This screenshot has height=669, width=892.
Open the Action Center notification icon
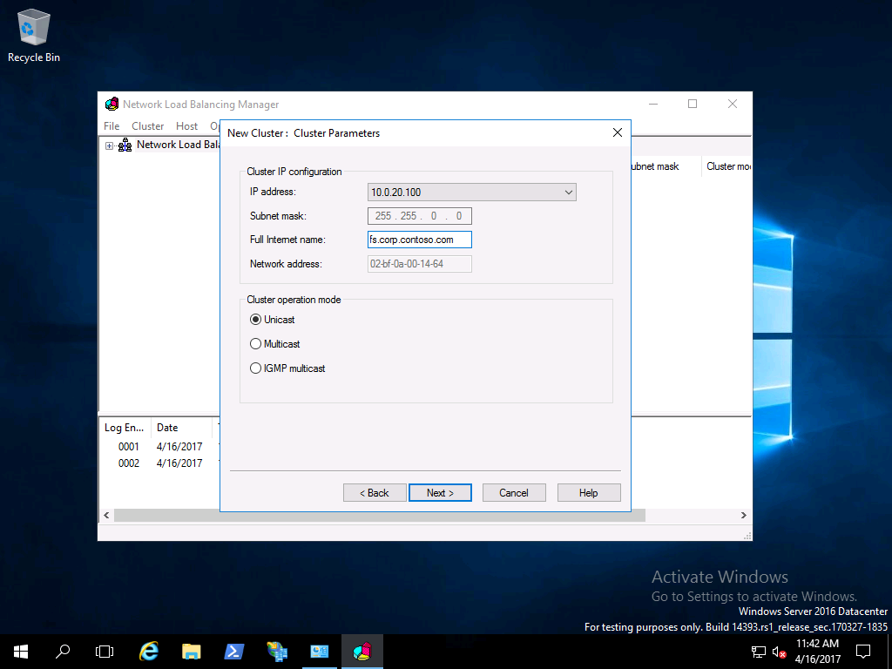click(863, 651)
